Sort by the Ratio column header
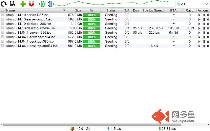 click(190, 10)
